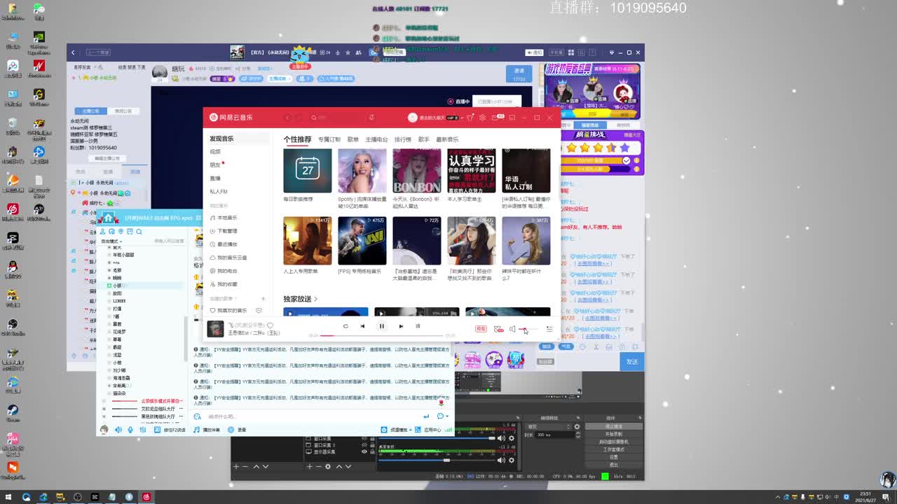
Task: Mute the 桌面音频 channel in OBS mixer
Action: 500,460
